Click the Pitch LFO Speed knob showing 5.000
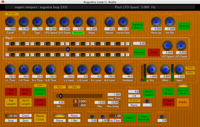The height and width of the screenshot is (127, 200). pos(167,46)
